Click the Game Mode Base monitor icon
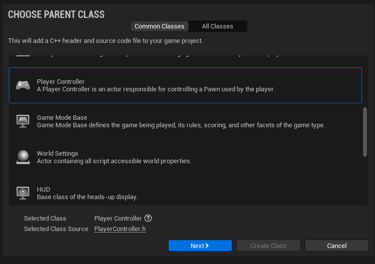Viewport: 375px width, 264px height. click(x=23, y=121)
